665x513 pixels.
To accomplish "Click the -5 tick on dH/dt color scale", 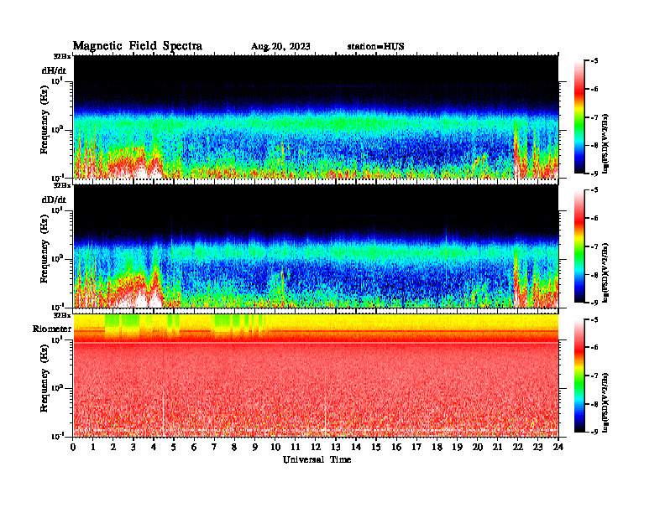I will click(594, 61).
